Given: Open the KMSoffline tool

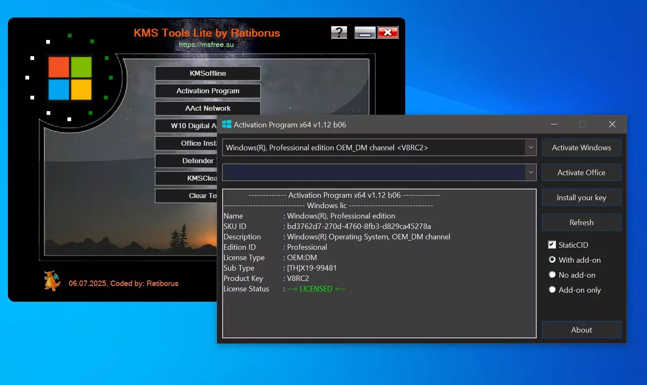Looking at the screenshot, I should point(208,73).
